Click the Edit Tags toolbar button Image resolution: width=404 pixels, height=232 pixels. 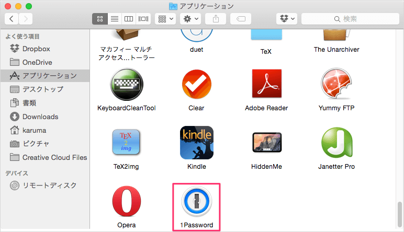pyautogui.click(x=241, y=19)
